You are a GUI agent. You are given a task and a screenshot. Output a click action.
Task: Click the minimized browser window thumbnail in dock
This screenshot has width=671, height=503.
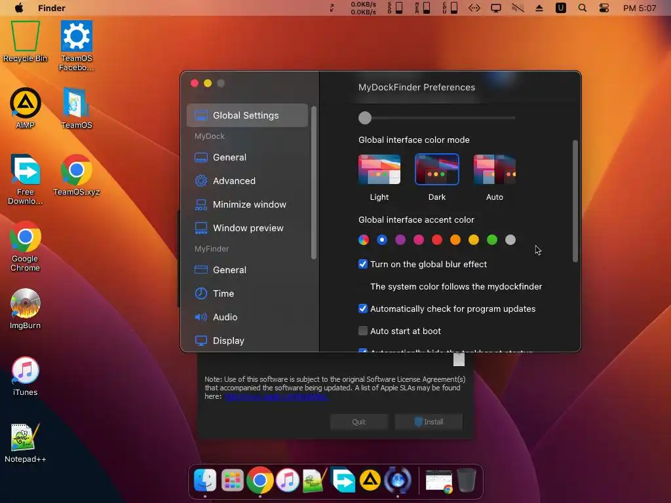439,481
